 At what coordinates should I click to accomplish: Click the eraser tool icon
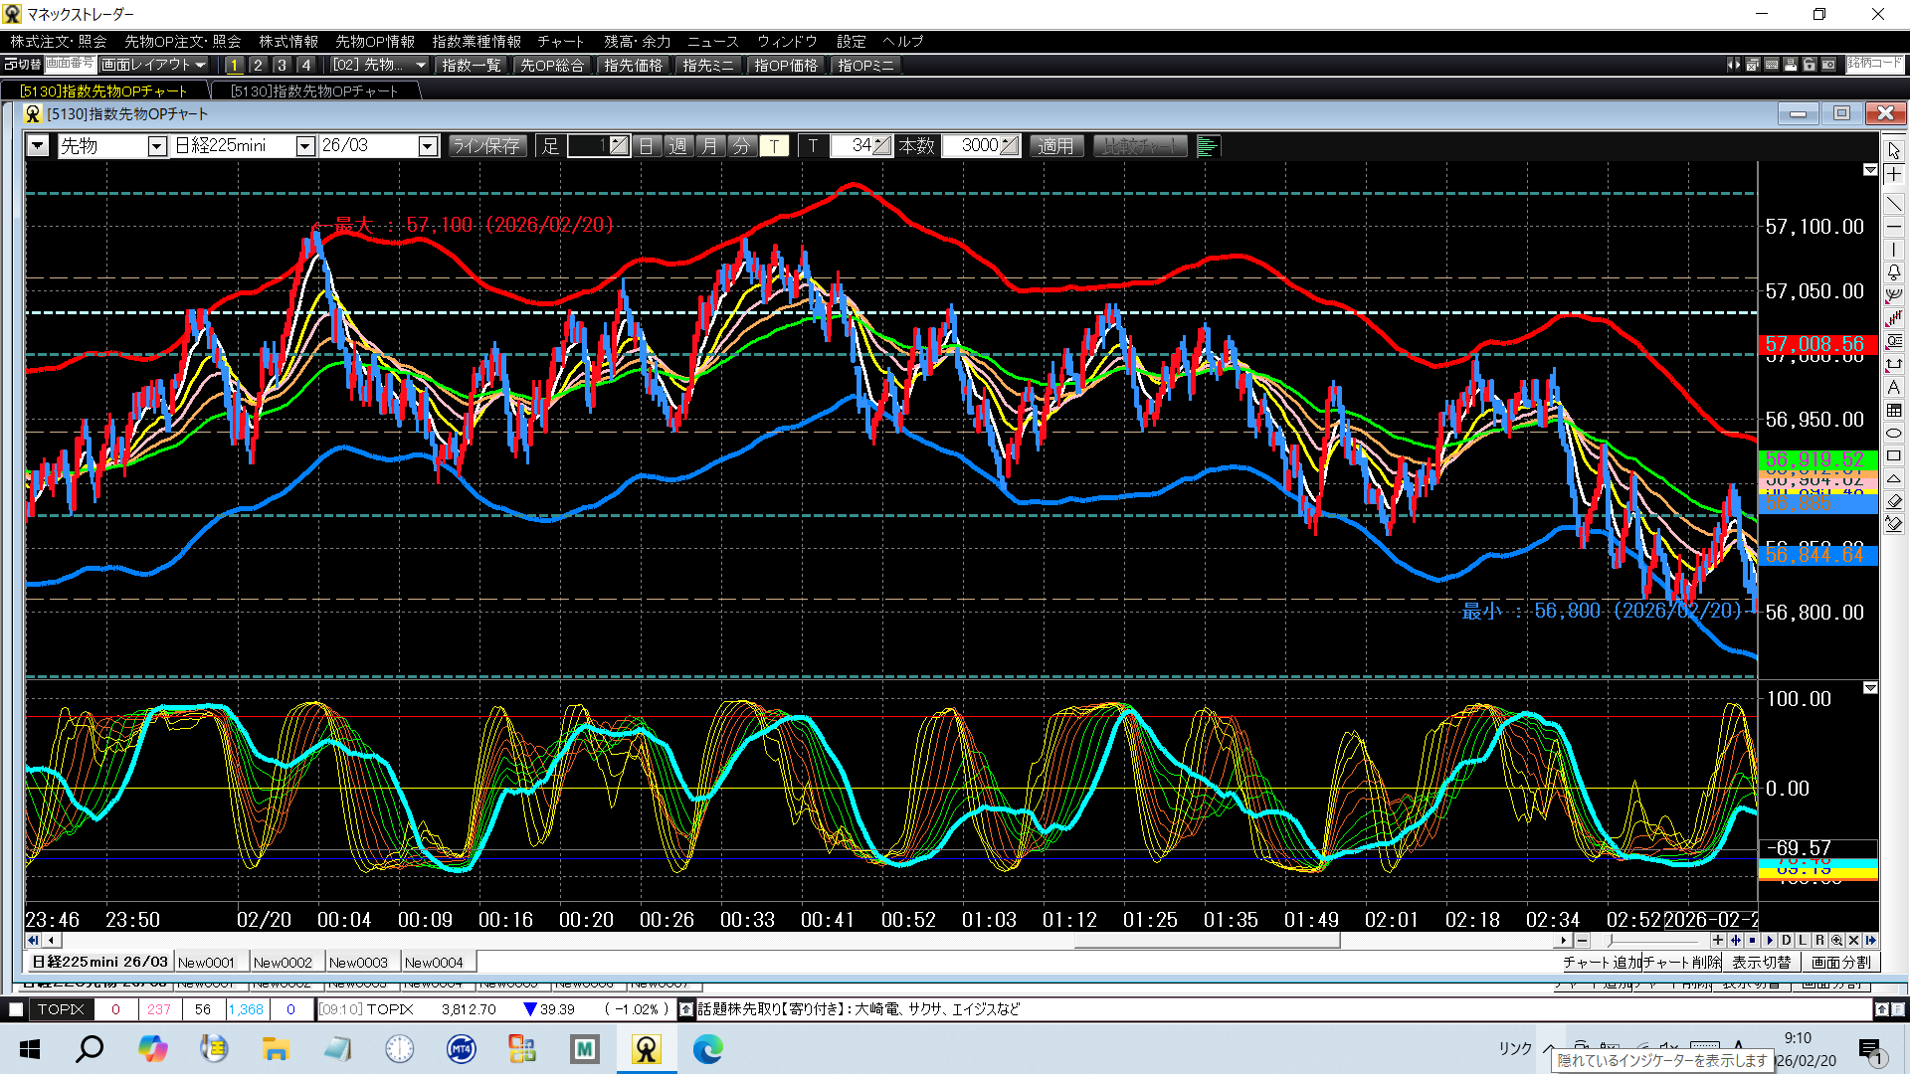[1893, 501]
